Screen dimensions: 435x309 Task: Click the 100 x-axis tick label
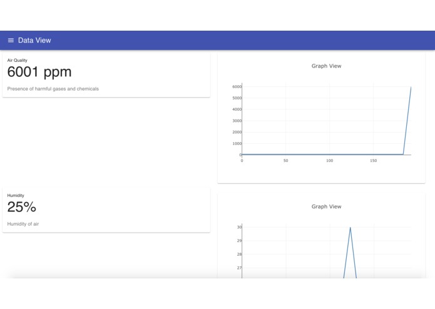[330, 161]
